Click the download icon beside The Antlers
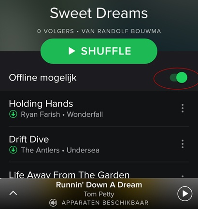The width and height of the screenshot is (198, 209). pos(13,150)
